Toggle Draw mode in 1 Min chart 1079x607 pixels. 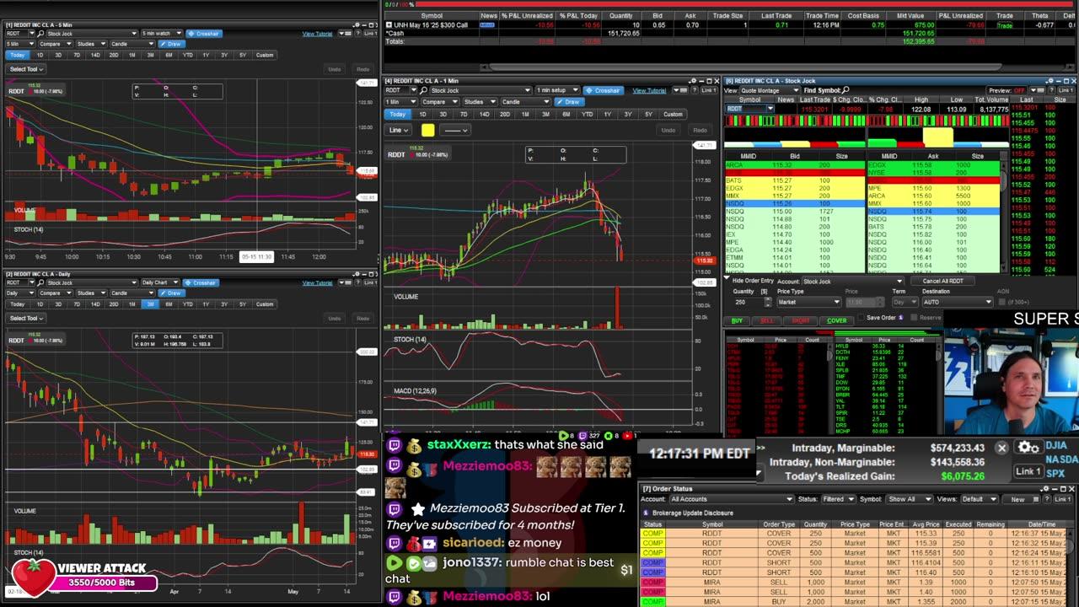(x=569, y=102)
